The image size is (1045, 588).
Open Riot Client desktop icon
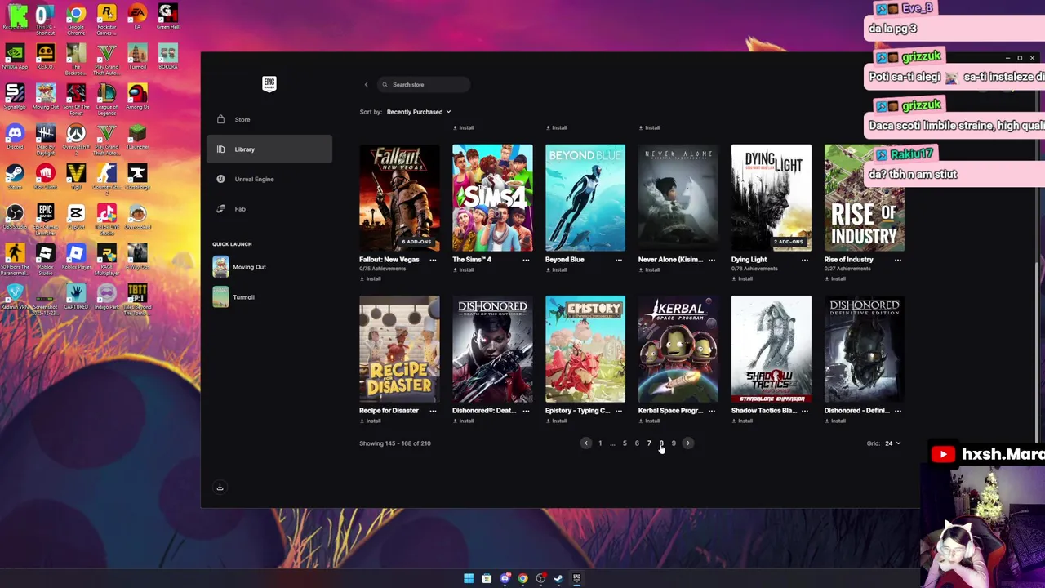tap(45, 177)
